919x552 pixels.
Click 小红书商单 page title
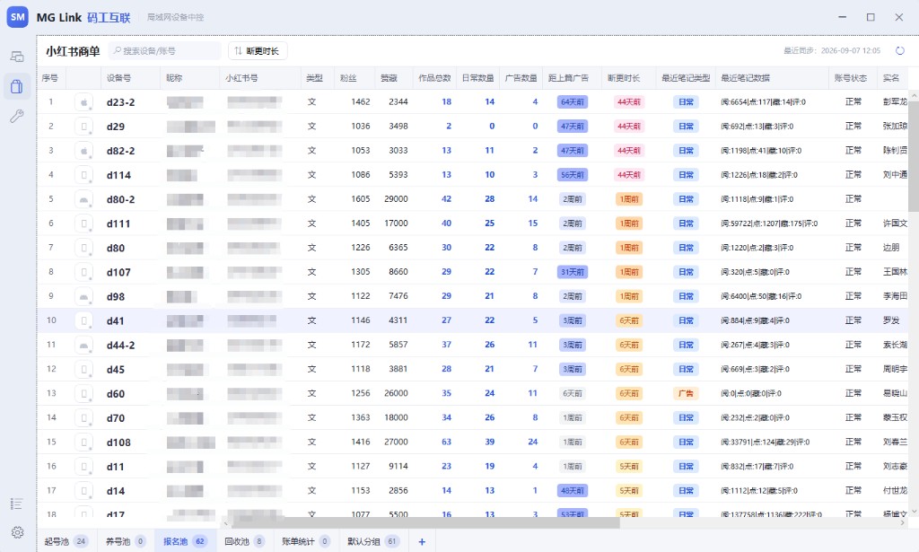73,51
